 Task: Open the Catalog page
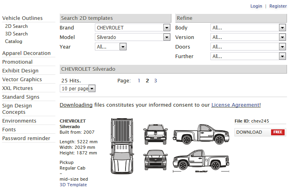pos(14,41)
